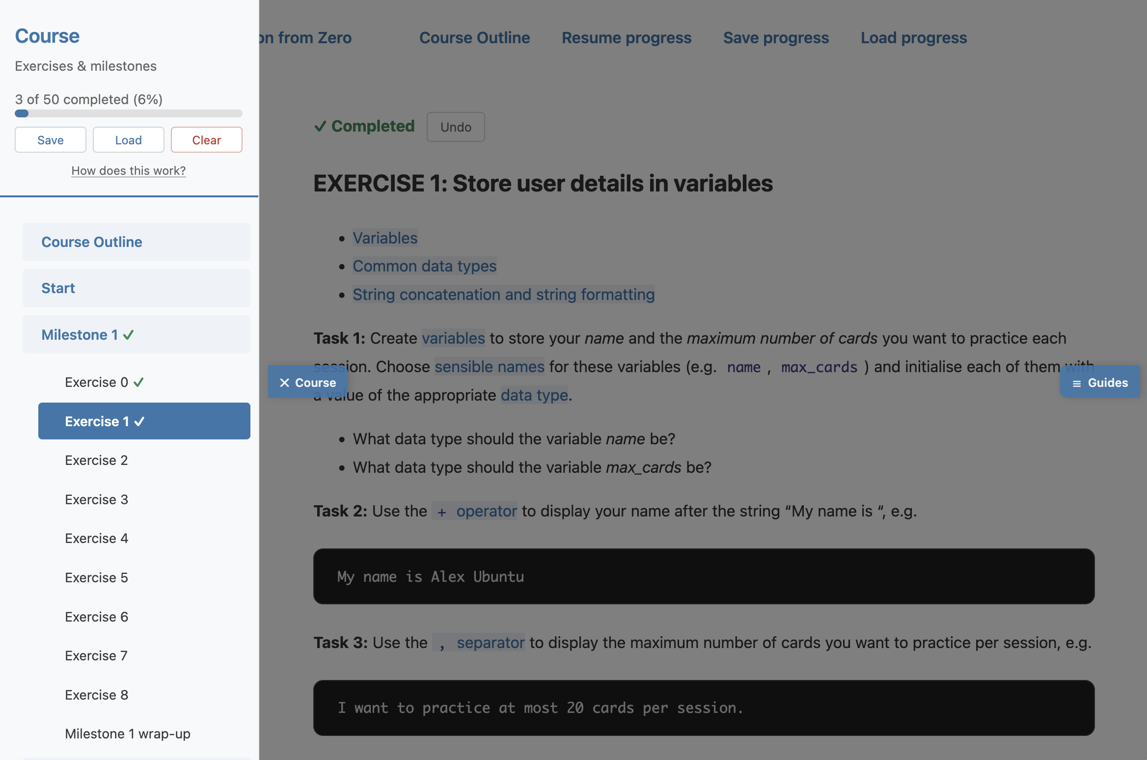
Task: Click Resume progress in top navigation
Action: 627,38
